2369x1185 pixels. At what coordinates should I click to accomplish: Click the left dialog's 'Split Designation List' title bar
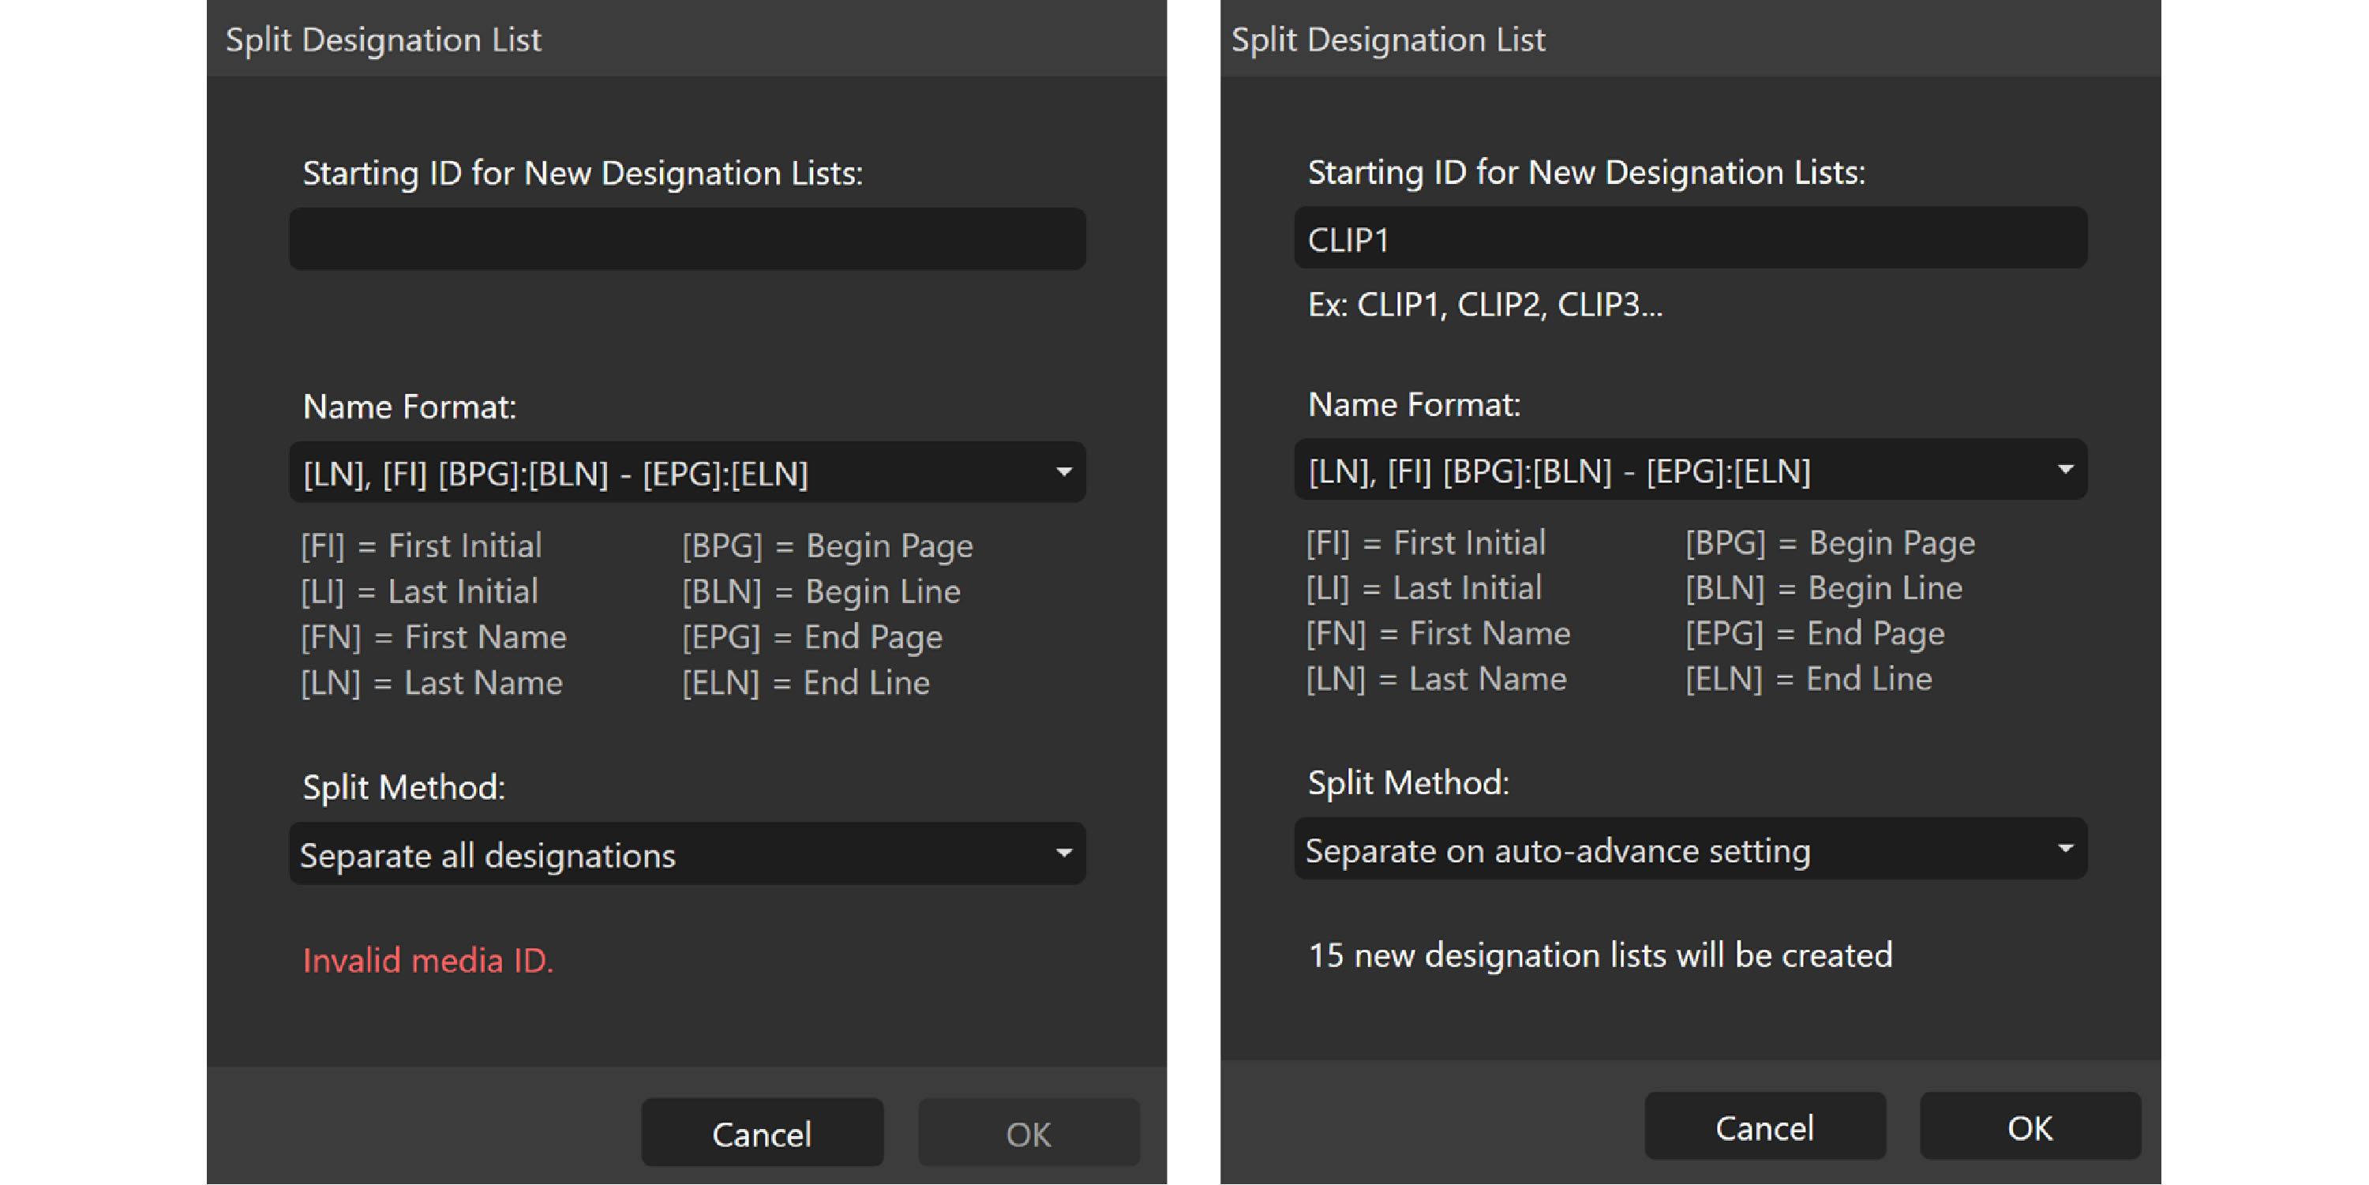(383, 39)
